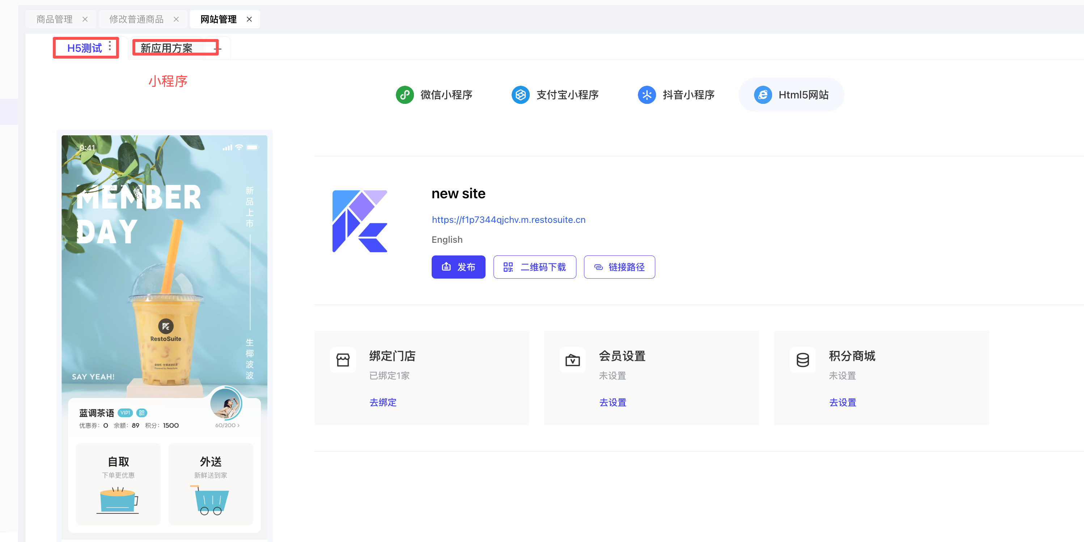Switch to the 修改普通商品 tab

tap(136, 20)
